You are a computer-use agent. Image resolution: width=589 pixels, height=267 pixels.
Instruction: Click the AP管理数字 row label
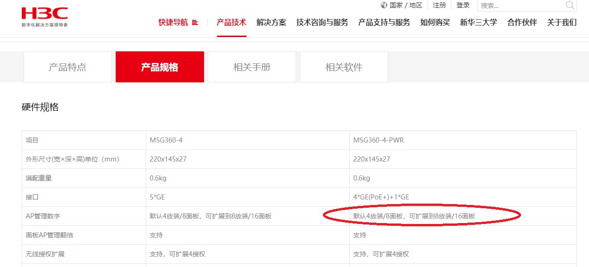pyautogui.click(x=43, y=216)
